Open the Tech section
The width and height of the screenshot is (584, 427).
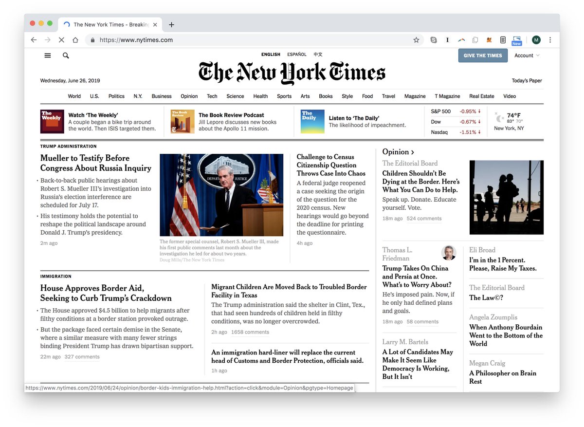[x=212, y=96]
